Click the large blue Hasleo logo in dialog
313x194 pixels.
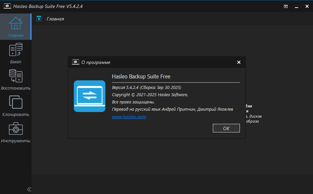pos(89,96)
